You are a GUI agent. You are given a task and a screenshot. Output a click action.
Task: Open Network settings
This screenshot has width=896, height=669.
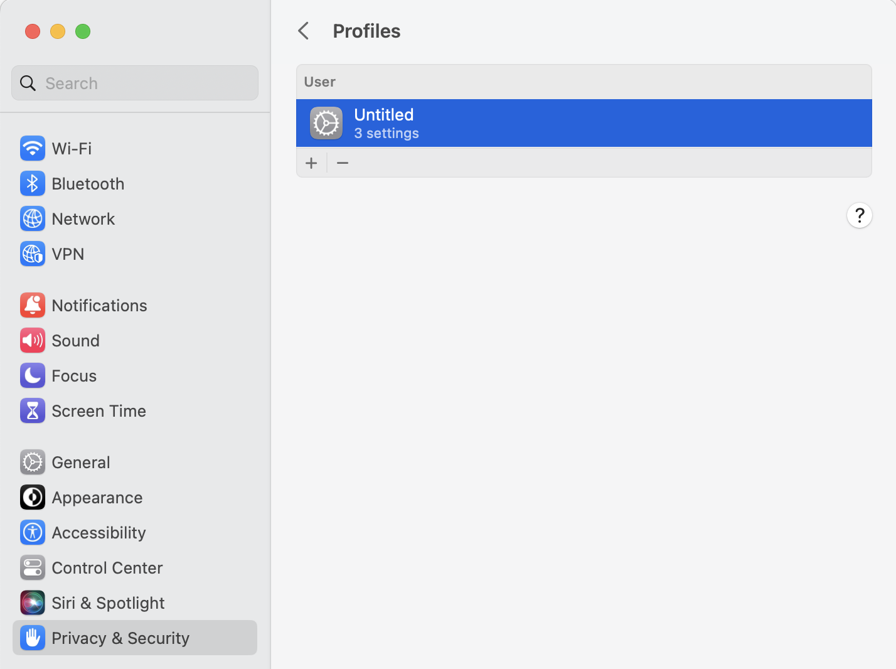point(33,218)
